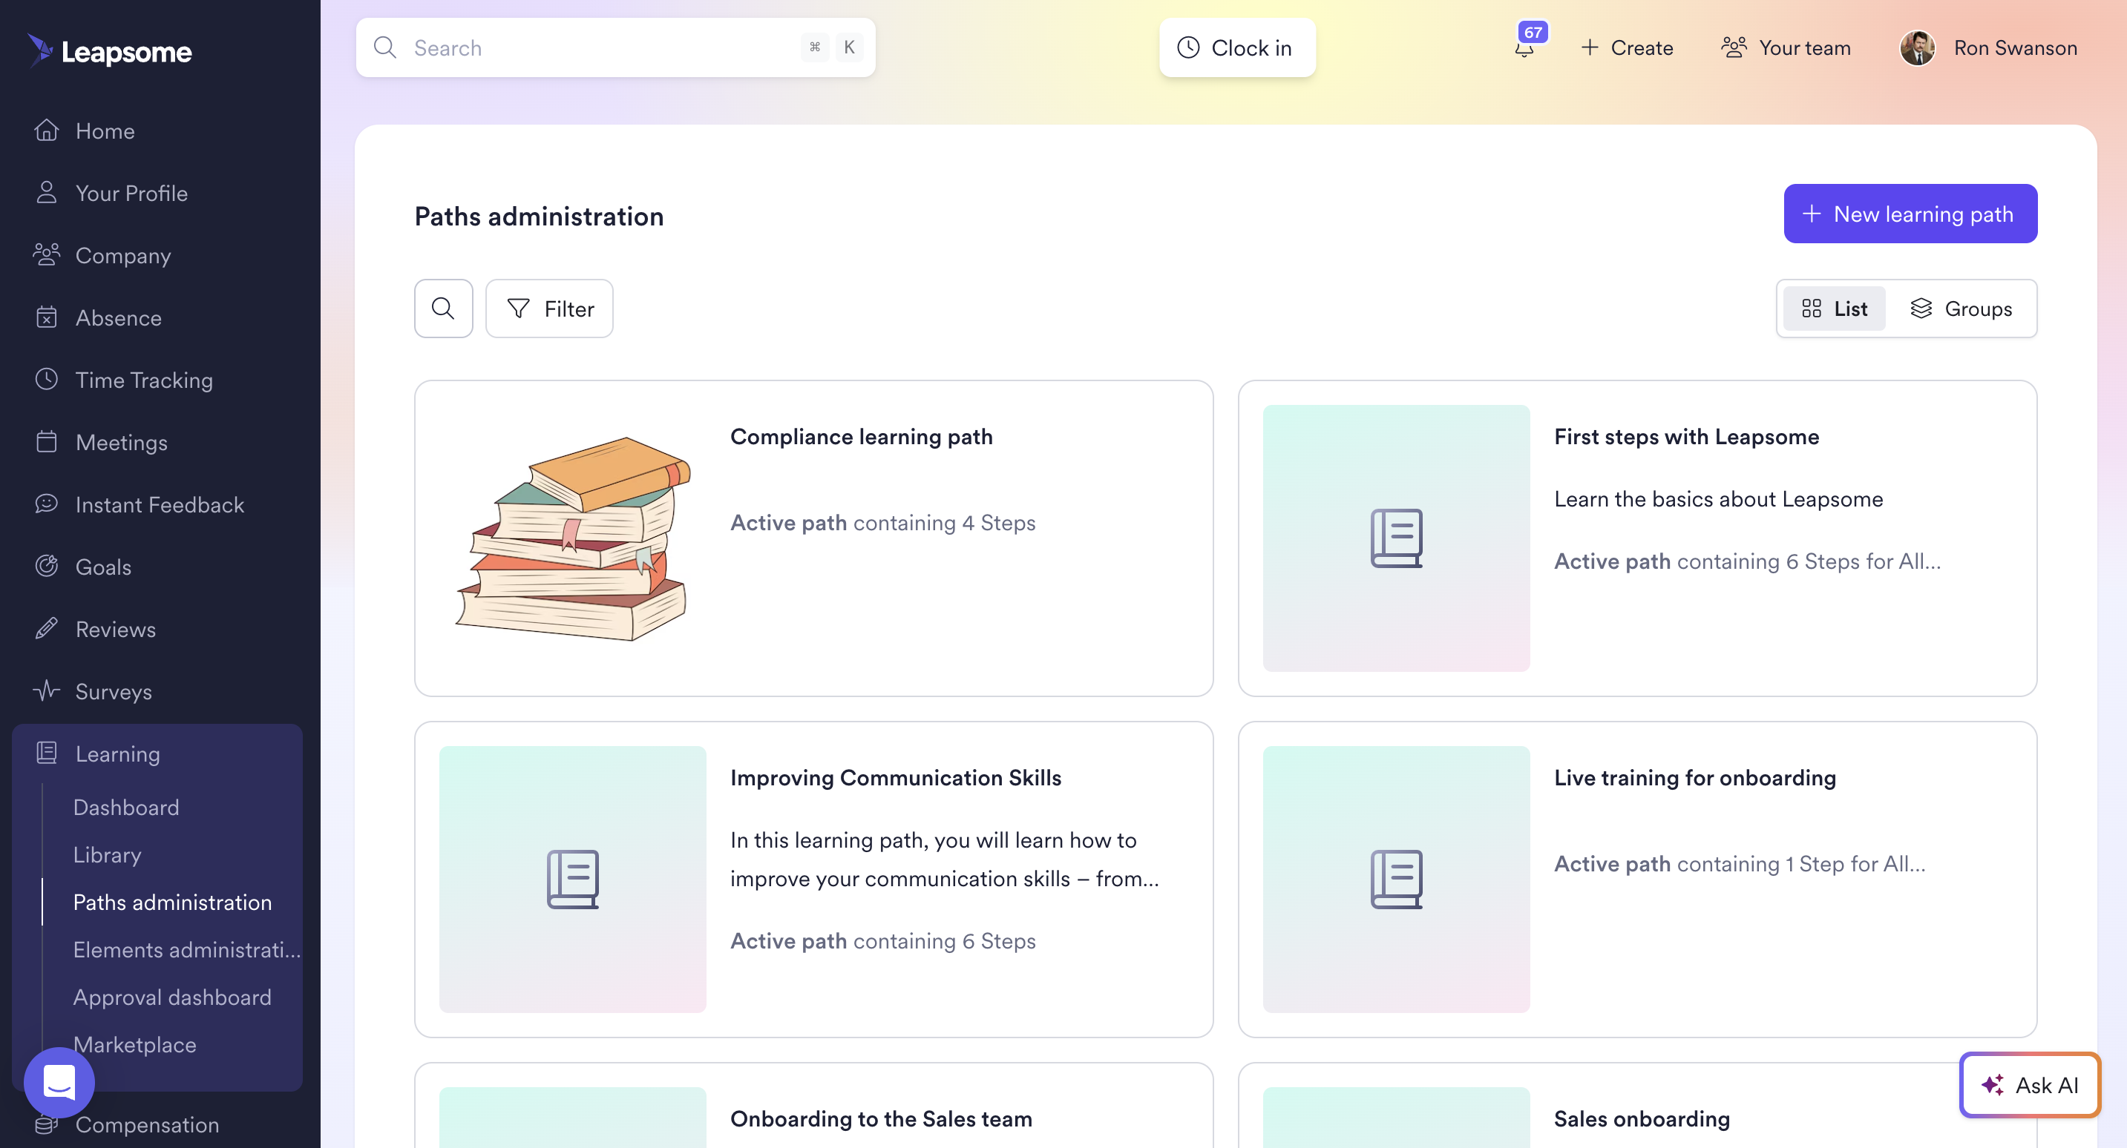Click the notifications bell icon
2127x1148 pixels.
(x=1524, y=50)
